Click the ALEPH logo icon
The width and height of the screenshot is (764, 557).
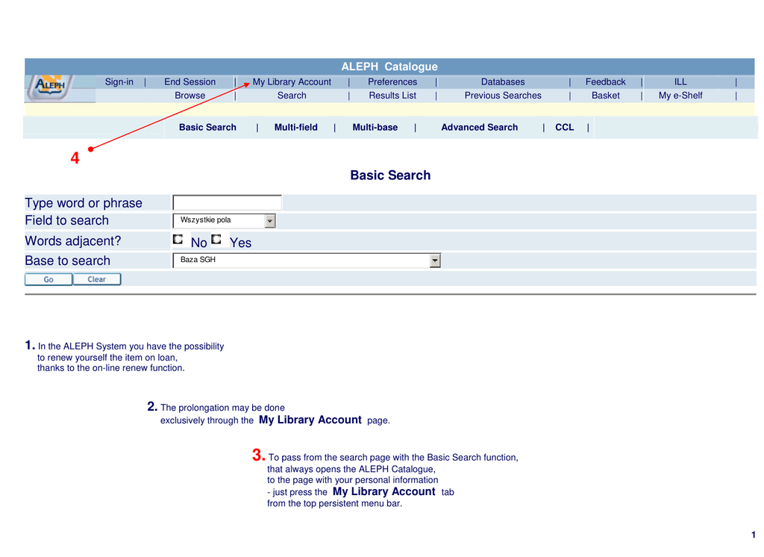49,87
